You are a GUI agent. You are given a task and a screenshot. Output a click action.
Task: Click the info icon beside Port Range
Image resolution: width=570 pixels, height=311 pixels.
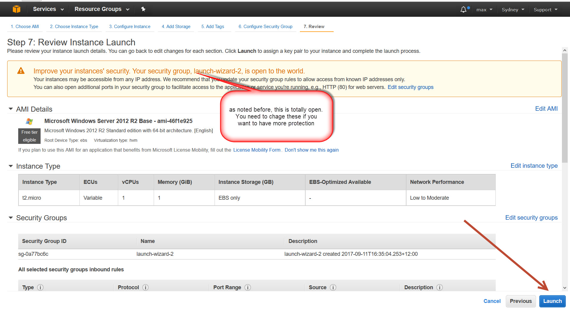click(x=248, y=287)
